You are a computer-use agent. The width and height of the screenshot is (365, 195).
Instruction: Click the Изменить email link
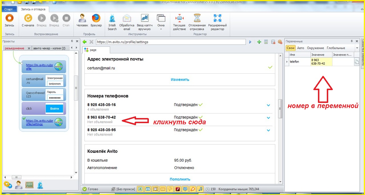180,80
